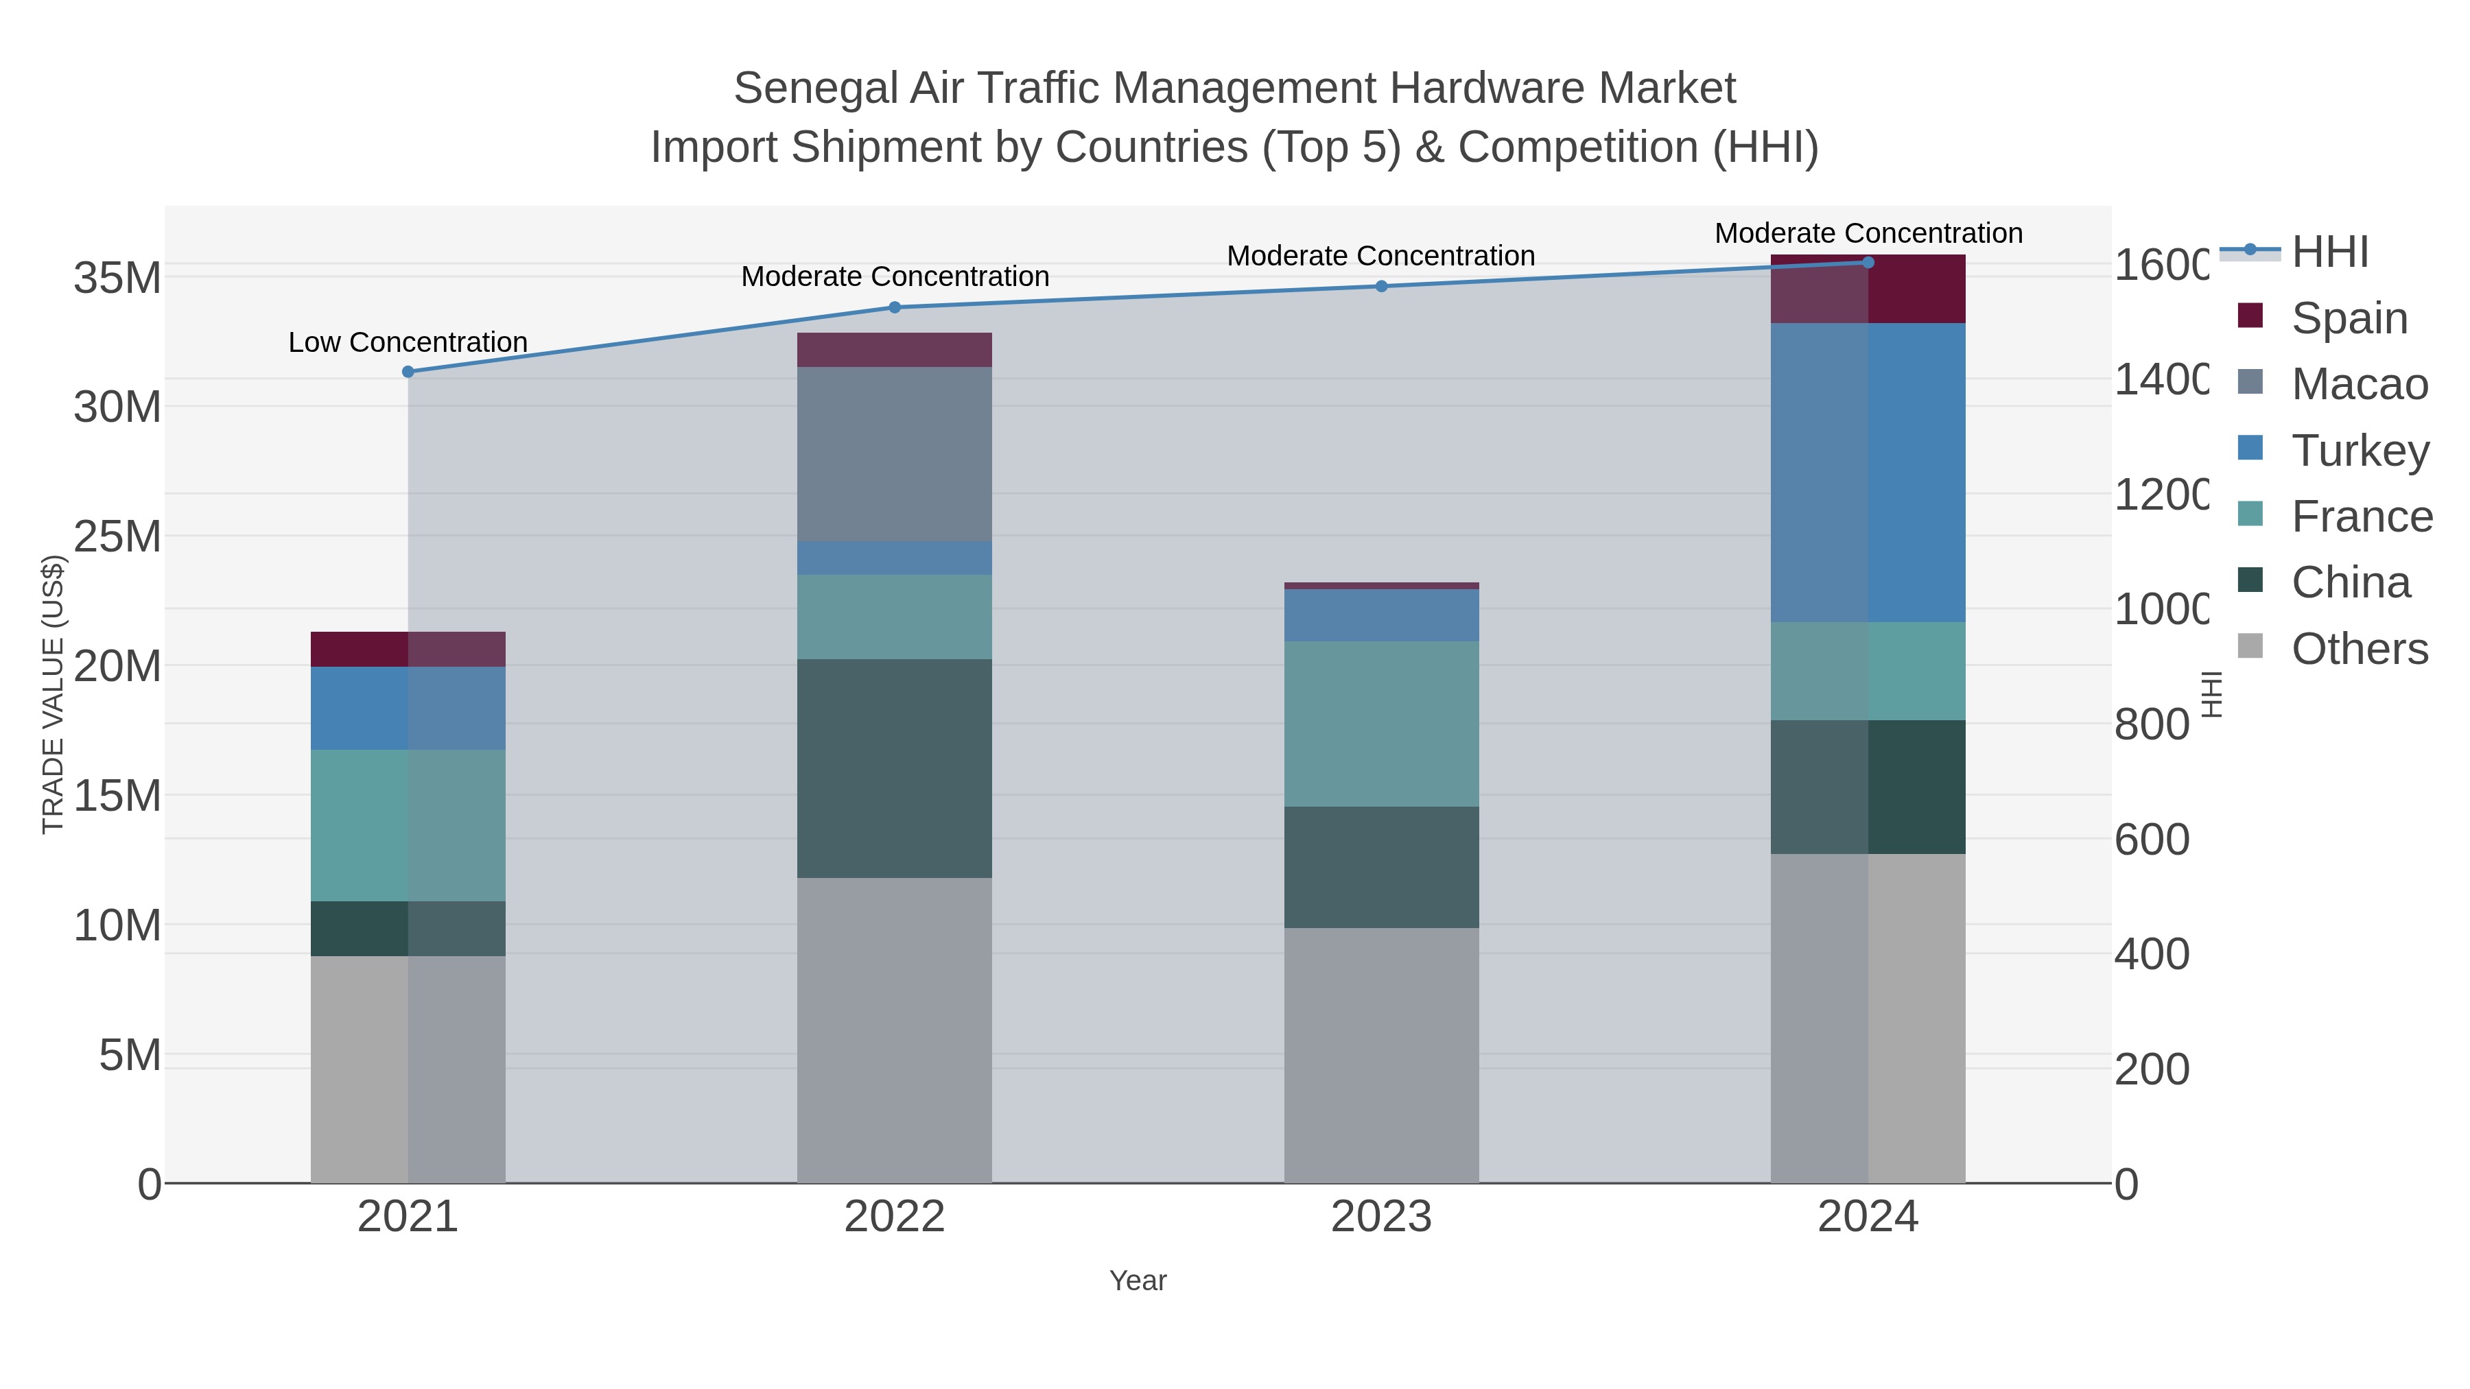Click the Turkey segment in the 2024 bar

point(1868,473)
